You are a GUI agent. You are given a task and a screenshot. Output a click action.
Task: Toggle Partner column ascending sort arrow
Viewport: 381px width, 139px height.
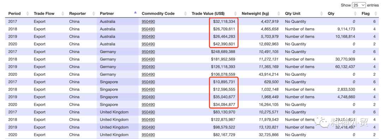(x=135, y=12)
